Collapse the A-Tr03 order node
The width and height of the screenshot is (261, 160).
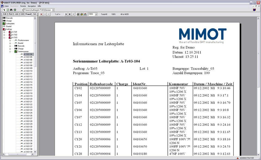[x=4, y=38]
